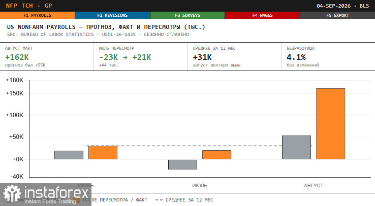
Task: Open the F1 PAYROLLS tab
Action: coord(37,15)
